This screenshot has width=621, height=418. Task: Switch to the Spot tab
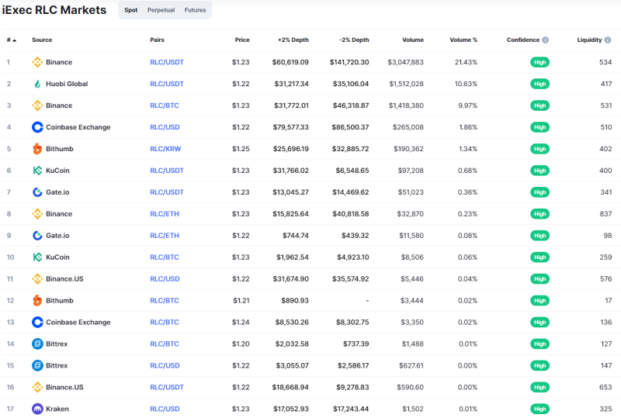pos(130,10)
